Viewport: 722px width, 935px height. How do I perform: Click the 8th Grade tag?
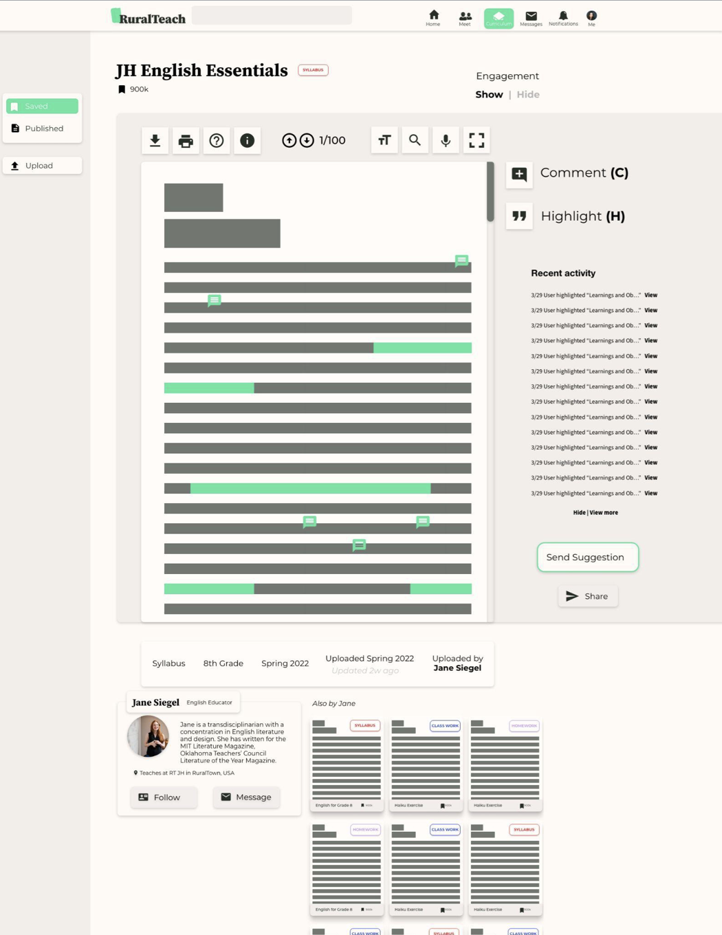point(223,663)
